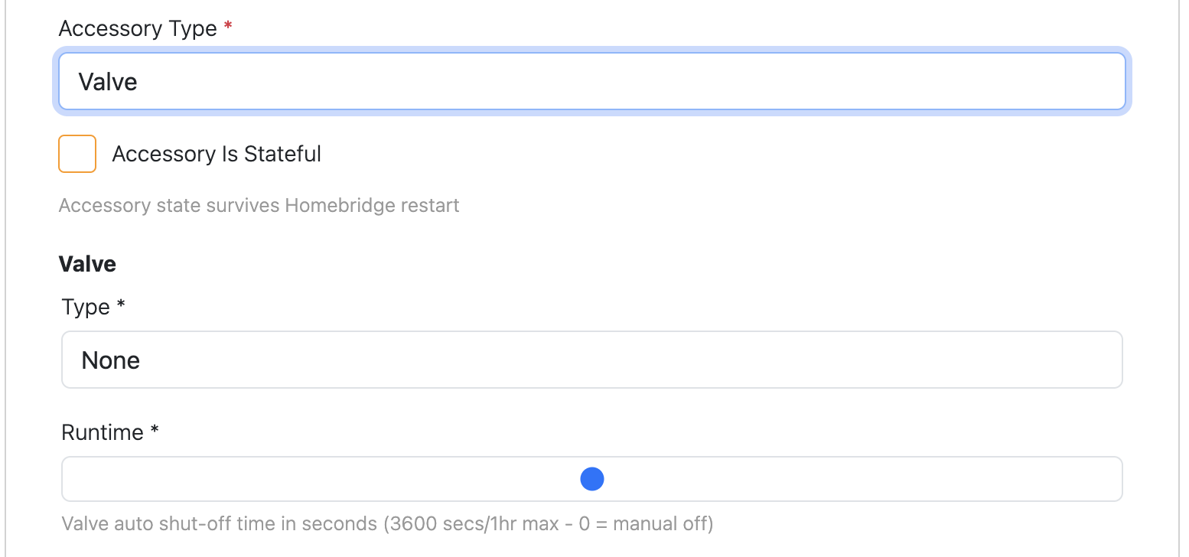Select the bold Valve section heading
Screen dimensions: 1189x557
87,265
